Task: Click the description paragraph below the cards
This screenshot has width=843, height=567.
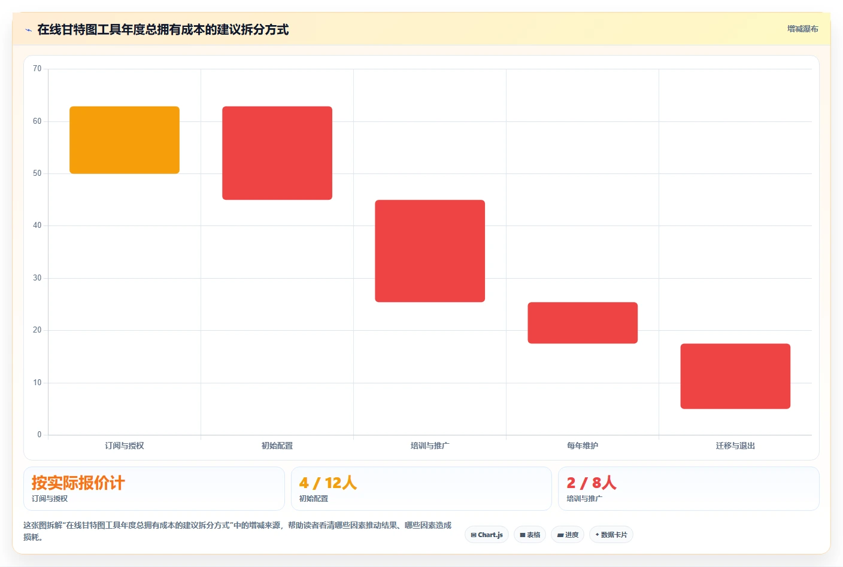Action: 238,531
